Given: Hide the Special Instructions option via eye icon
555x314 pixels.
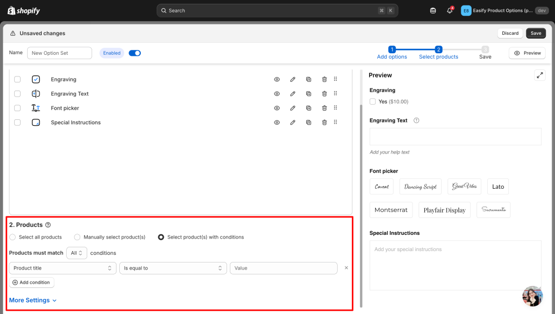Looking at the screenshot, I should 277,123.
